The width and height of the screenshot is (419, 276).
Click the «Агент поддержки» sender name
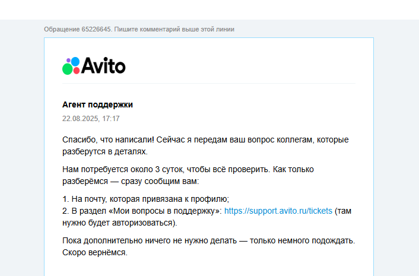[x=97, y=104]
